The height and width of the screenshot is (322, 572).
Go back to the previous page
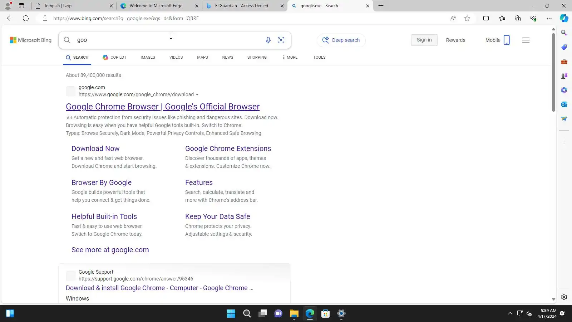[10, 18]
